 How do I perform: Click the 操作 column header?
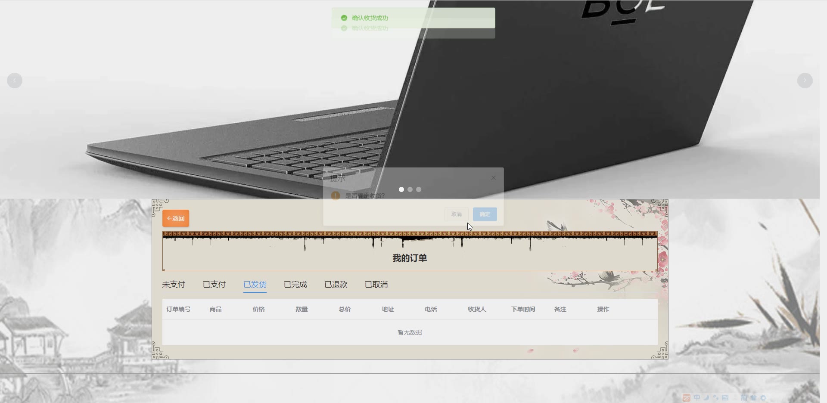[603, 309]
